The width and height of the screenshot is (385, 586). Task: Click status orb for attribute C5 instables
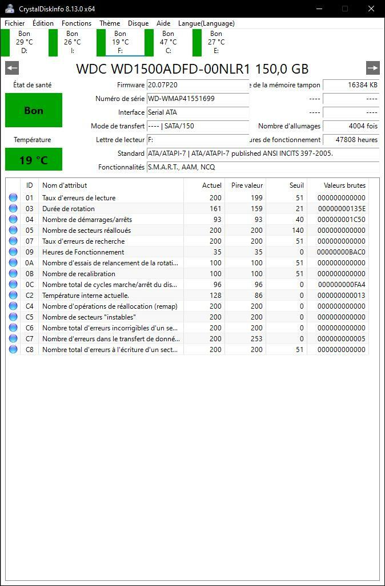pyautogui.click(x=13, y=317)
